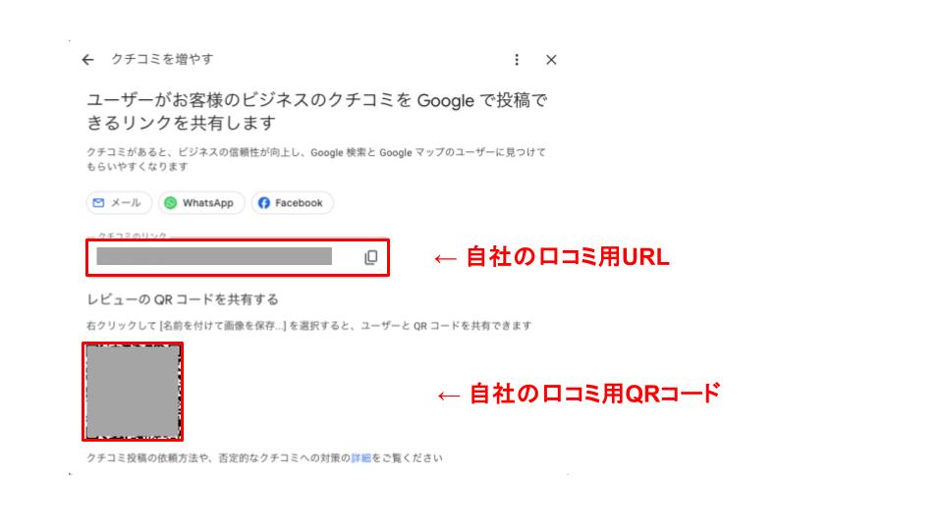Viewport: 943px width, 530px height.
Task: Click the クチコミがあると description paragraph
Action: coord(316,159)
